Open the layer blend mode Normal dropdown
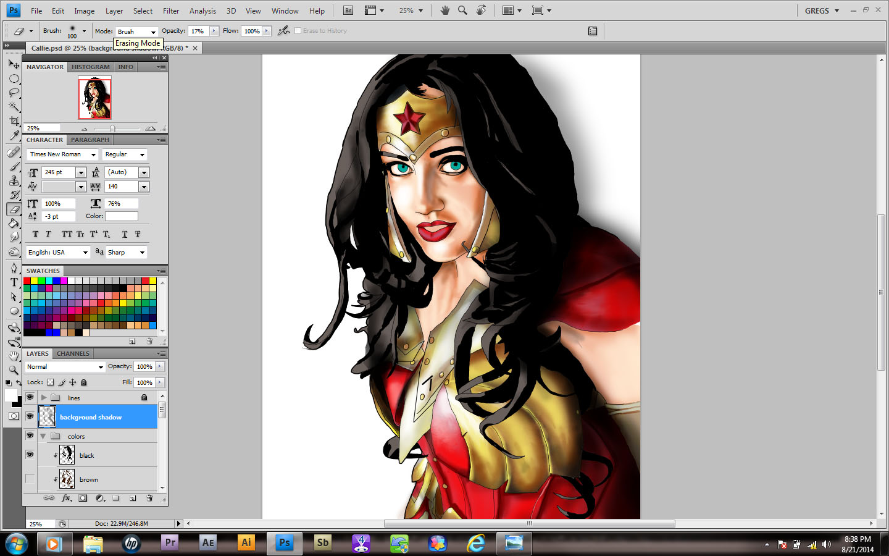 tap(65, 367)
